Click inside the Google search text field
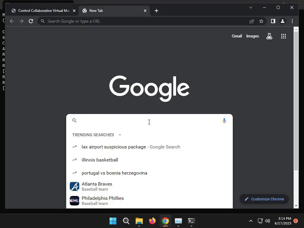 [149, 121]
